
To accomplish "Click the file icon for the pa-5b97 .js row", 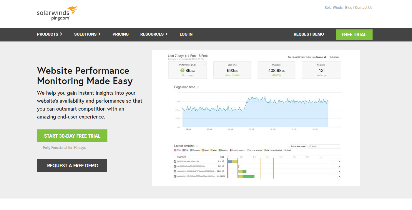I will 175,166.
